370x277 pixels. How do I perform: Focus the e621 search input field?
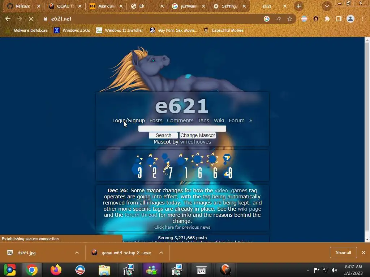[182, 129]
